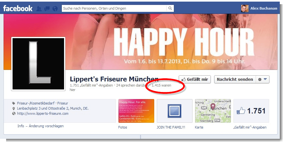Open the gear settings dropdown
The height and width of the screenshot is (142, 283).
pyautogui.click(x=262, y=79)
